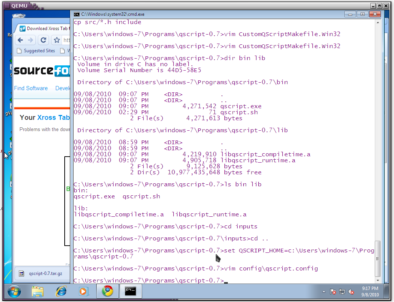
Task: Click the cmd.exe title bar icon
Action: click(x=77, y=14)
